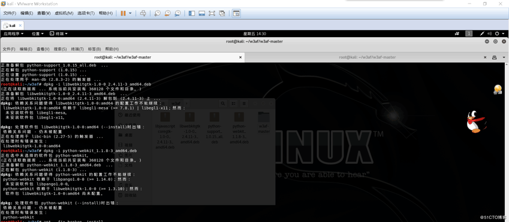Toggle the console view icon in VMware toolbar

click(x=236, y=13)
